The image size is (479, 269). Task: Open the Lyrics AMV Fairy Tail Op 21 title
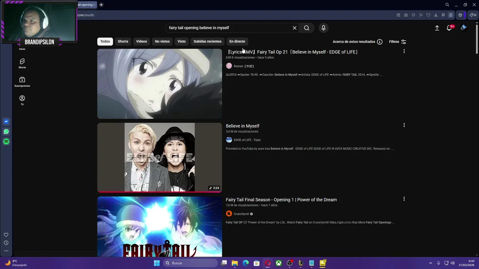tap(292, 52)
